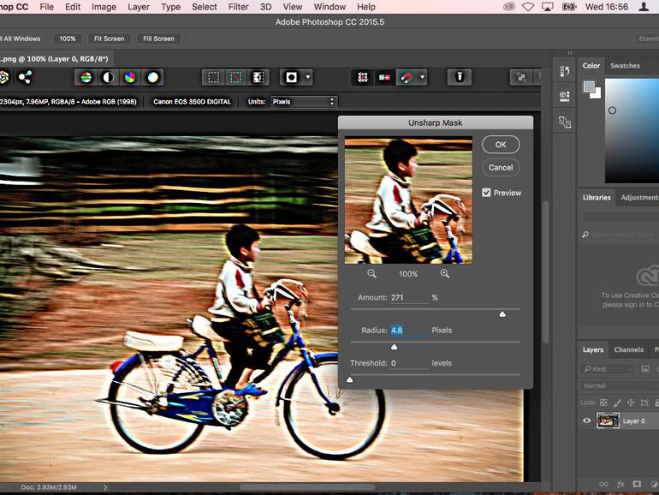Click the invert selection icon
The image size is (659, 495).
coord(258,77)
